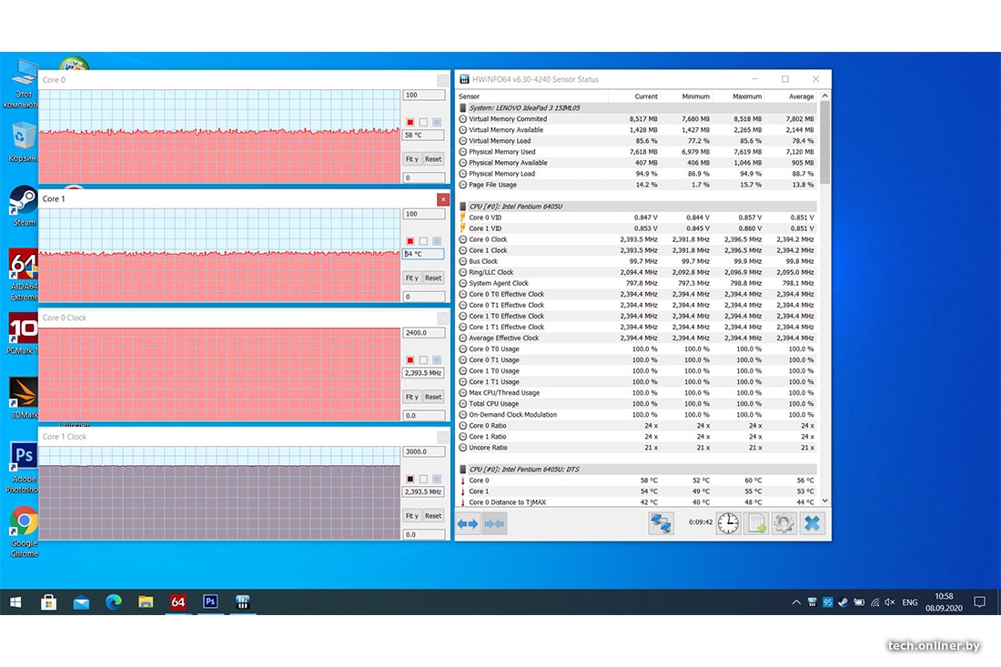Click the max value field in Core 0 Clock graph

pos(423,333)
